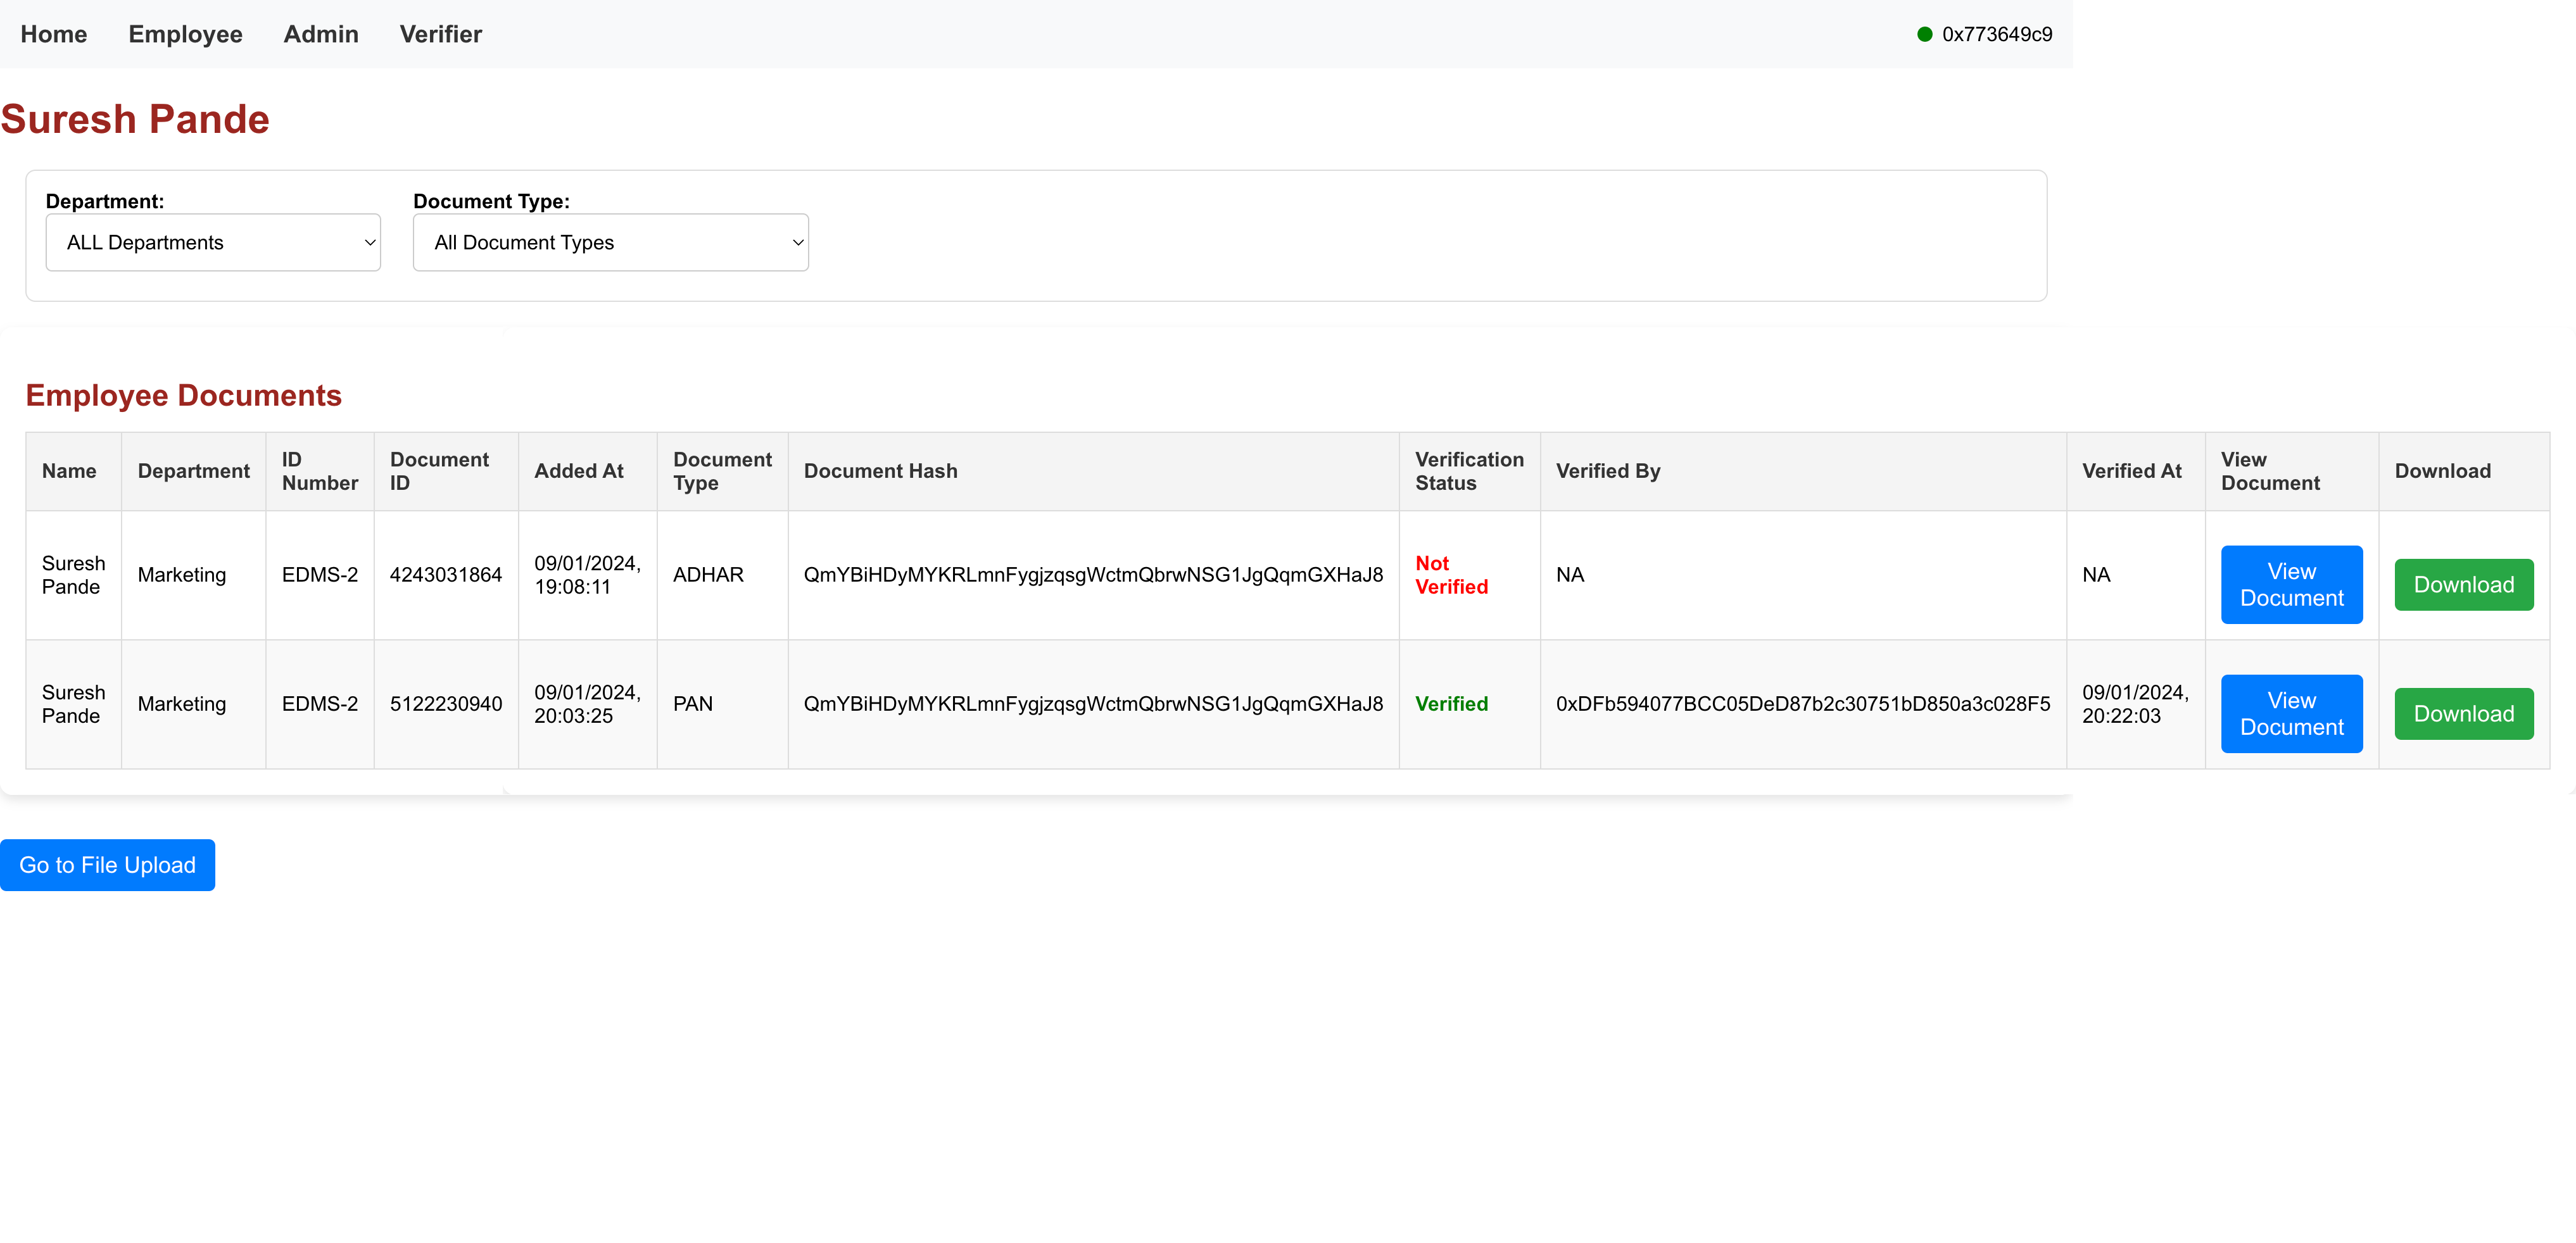Image resolution: width=2576 pixels, height=1243 pixels.
Task: Click the green wallet connection status dot
Action: [1924, 34]
